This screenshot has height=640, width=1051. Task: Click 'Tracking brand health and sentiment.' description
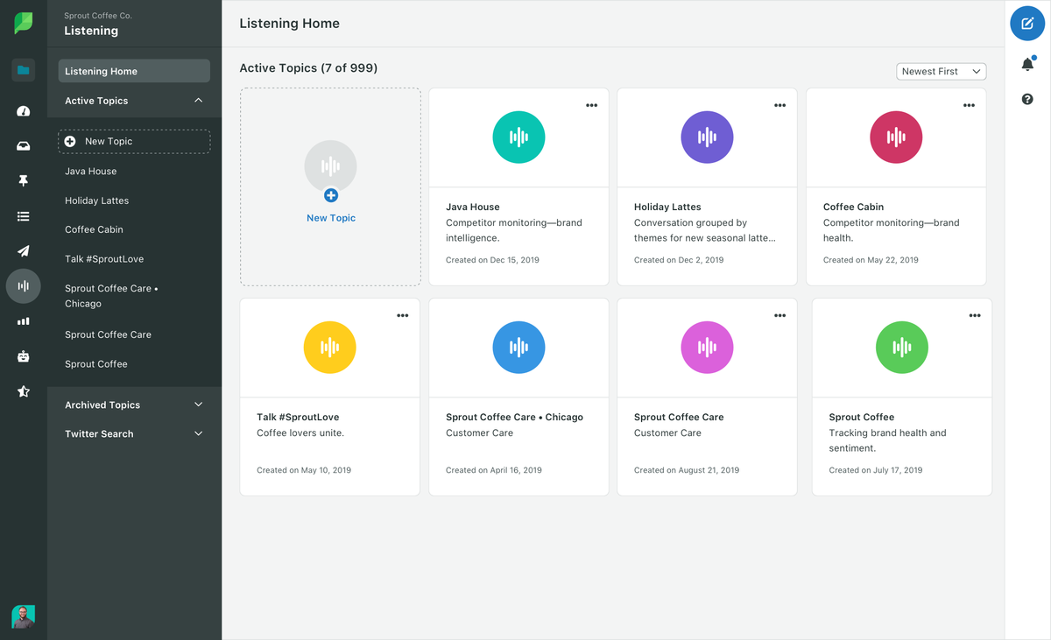coord(888,440)
